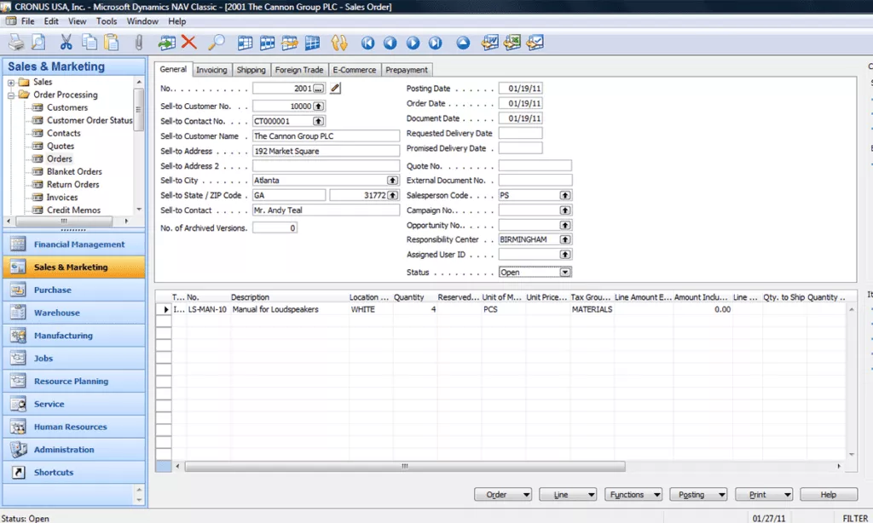Click the List up-arrow toolbar icon
873x523 pixels.
point(463,43)
